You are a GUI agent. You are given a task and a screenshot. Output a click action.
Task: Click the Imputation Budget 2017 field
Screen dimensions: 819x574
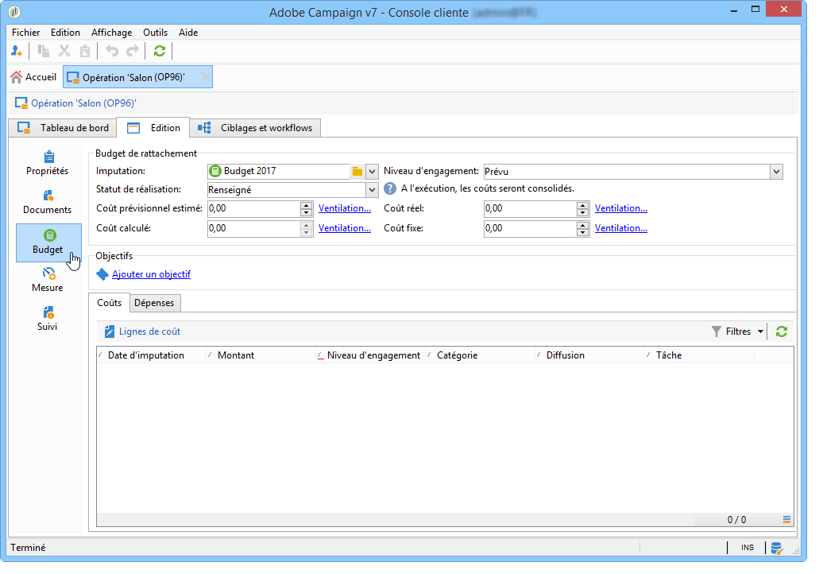pos(278,171)
